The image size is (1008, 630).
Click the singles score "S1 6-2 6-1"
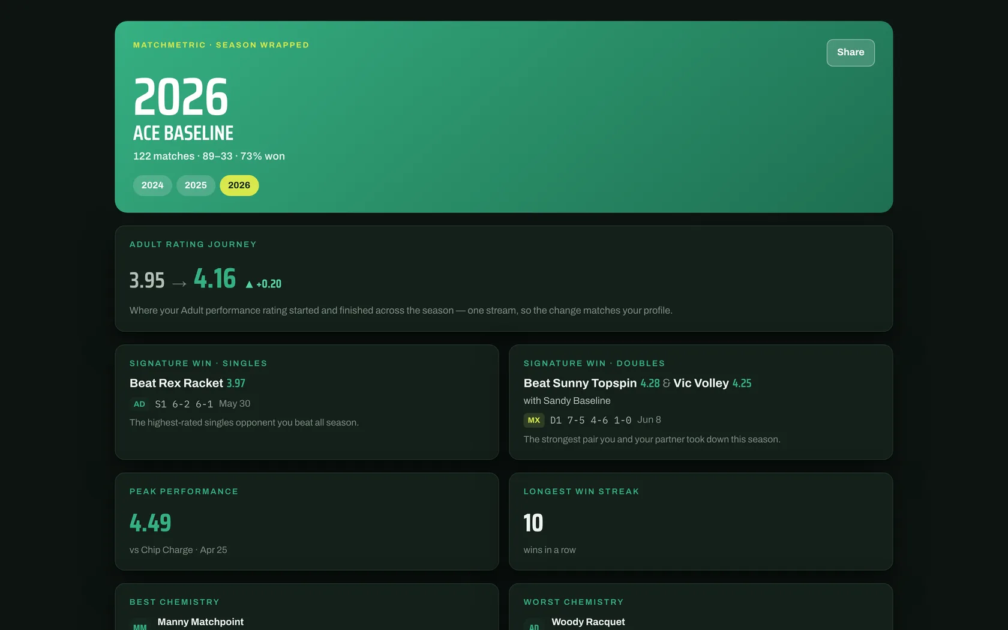tap(184, 404)
